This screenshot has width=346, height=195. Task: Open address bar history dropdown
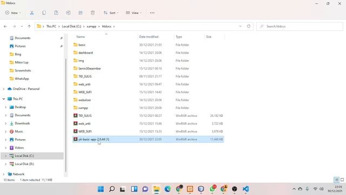coord(240,26)
